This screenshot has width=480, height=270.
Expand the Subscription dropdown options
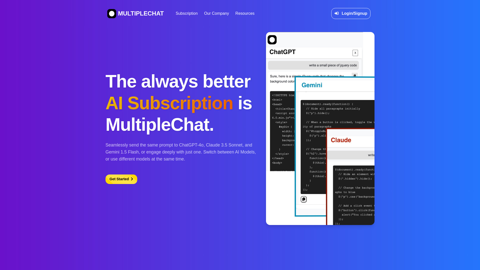[186, 13]
